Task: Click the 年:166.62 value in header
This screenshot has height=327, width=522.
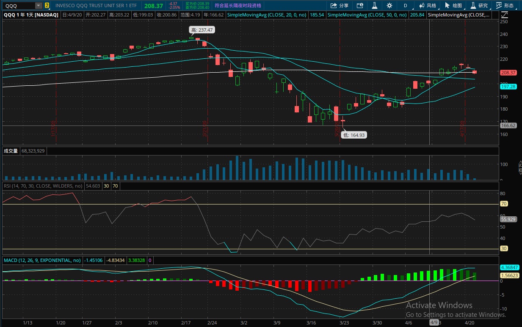Action: (214, 14)
